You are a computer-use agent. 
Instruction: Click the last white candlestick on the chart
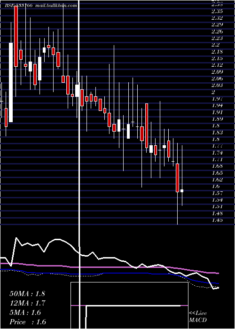coord(182,191)
